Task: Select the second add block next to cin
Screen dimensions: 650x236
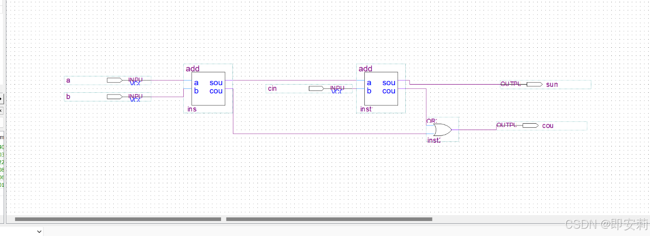Action: point(381,89)
